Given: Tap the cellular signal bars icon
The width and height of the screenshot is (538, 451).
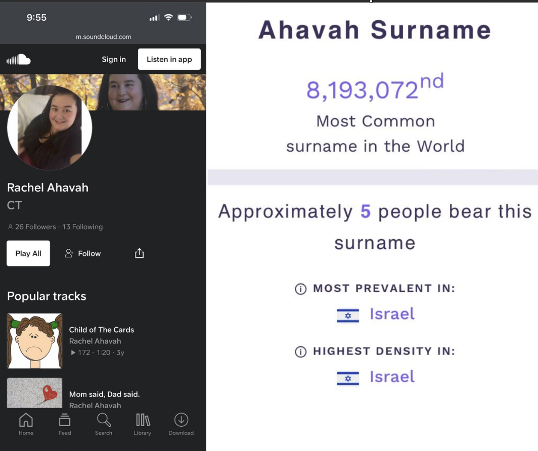Looking at the screenshot, I should [x=154, y=18].
